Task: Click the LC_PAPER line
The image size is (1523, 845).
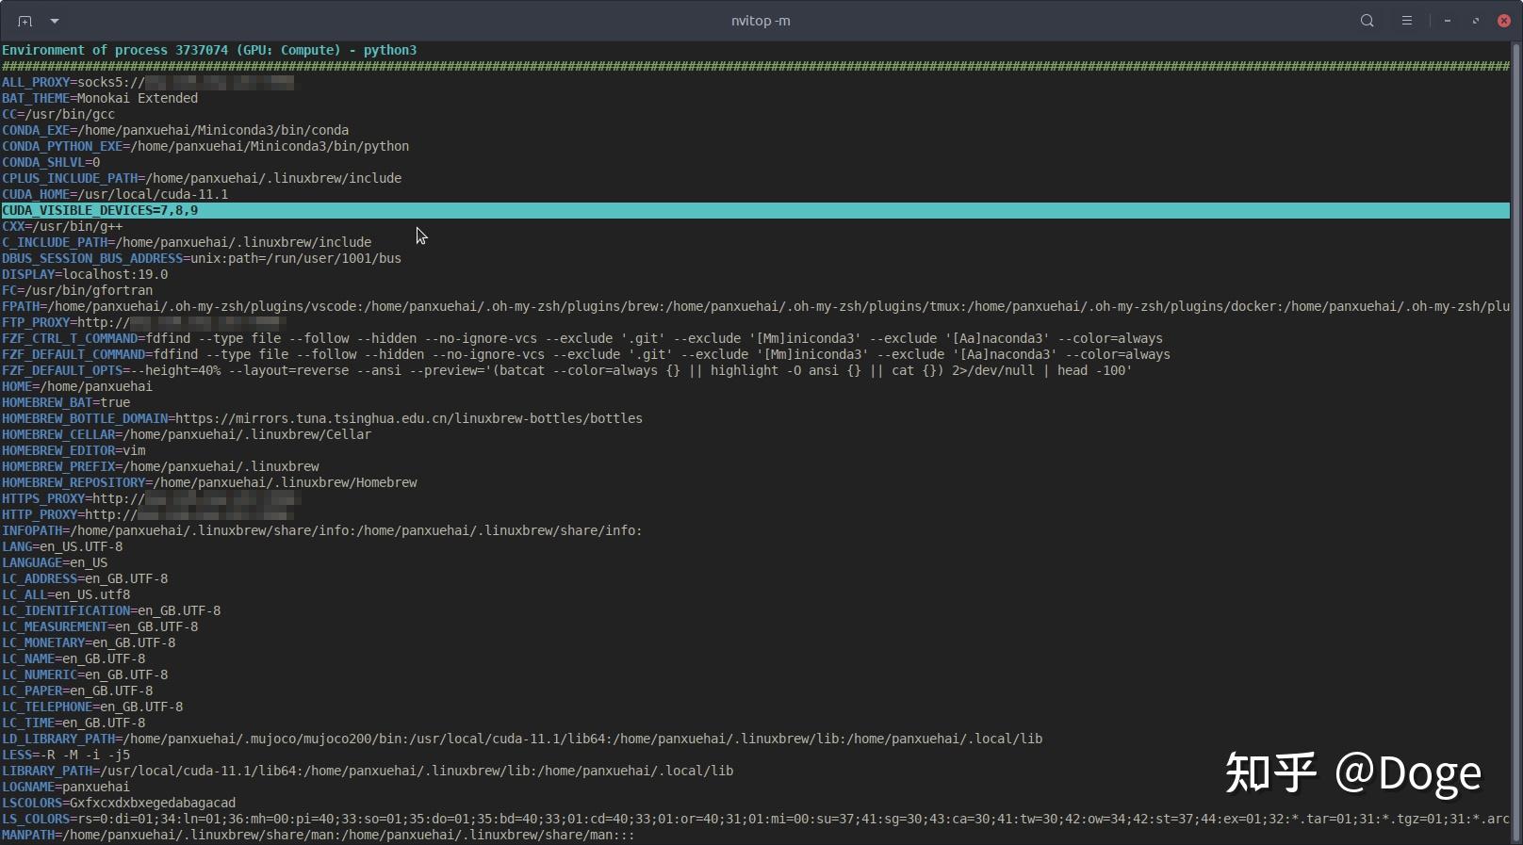Action: 77,691
